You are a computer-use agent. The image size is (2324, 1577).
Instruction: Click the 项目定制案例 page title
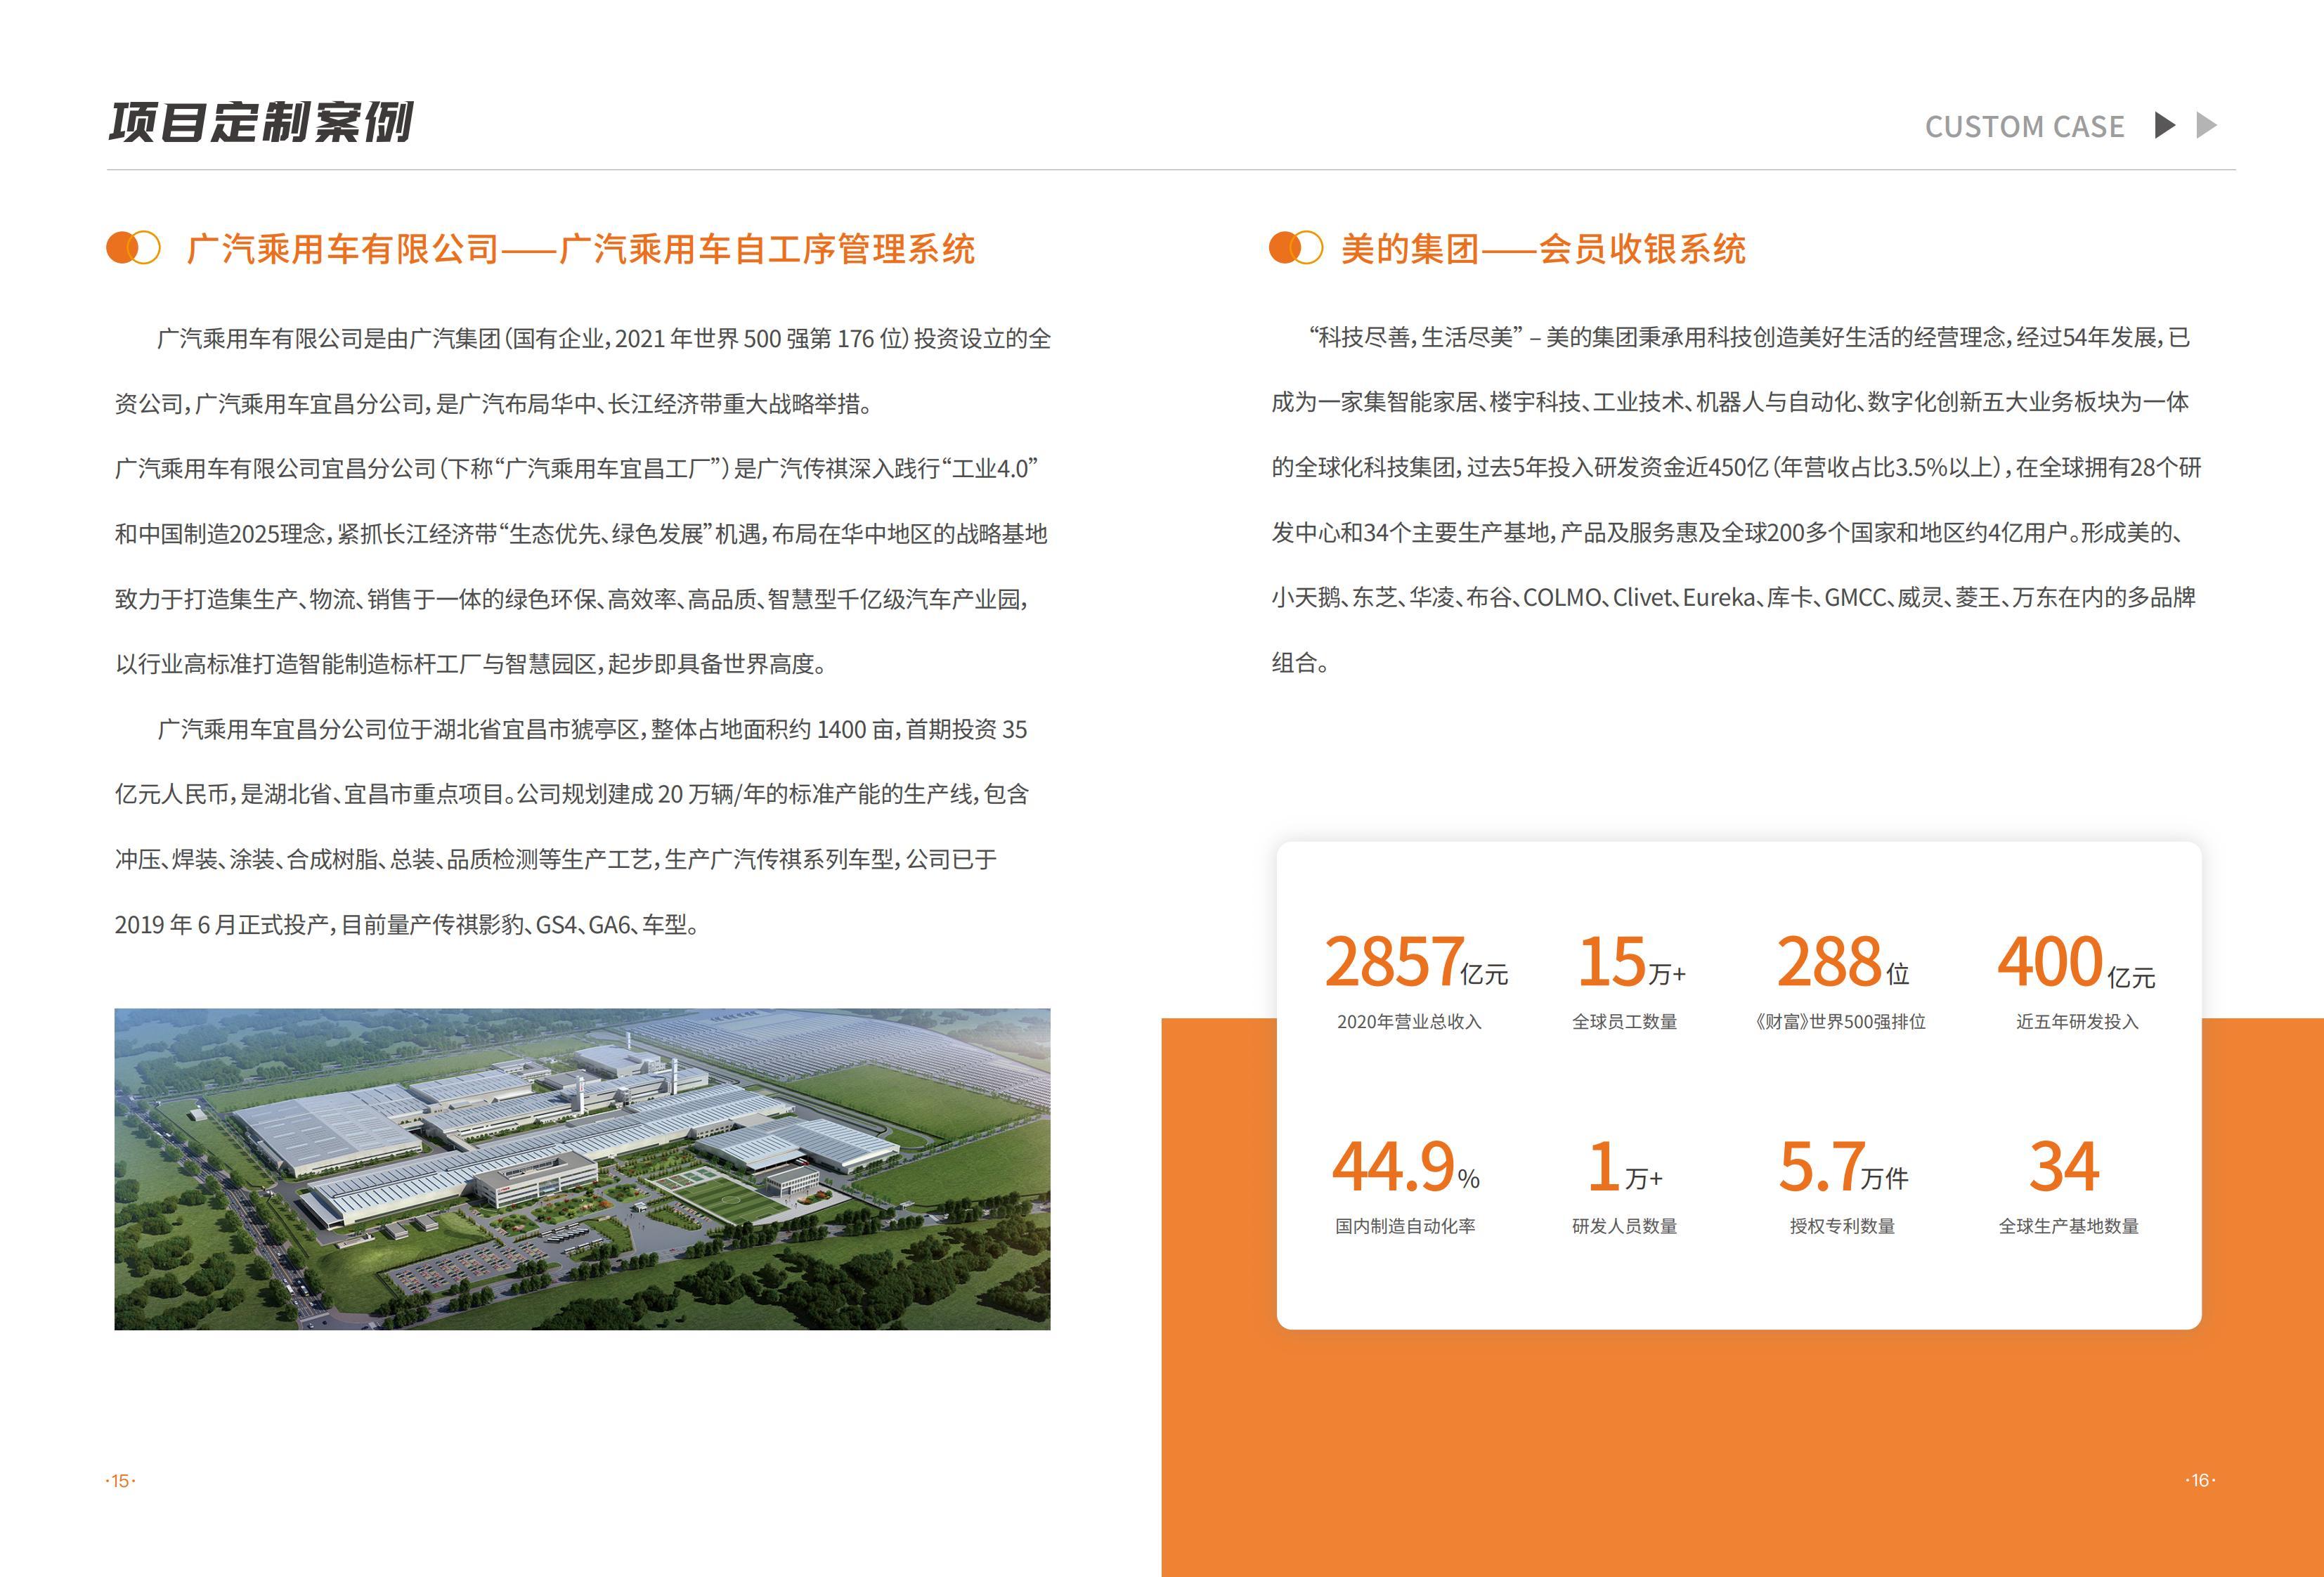coord(270,122)
